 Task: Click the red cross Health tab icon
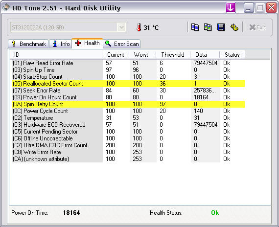click(x=78, y=43)
